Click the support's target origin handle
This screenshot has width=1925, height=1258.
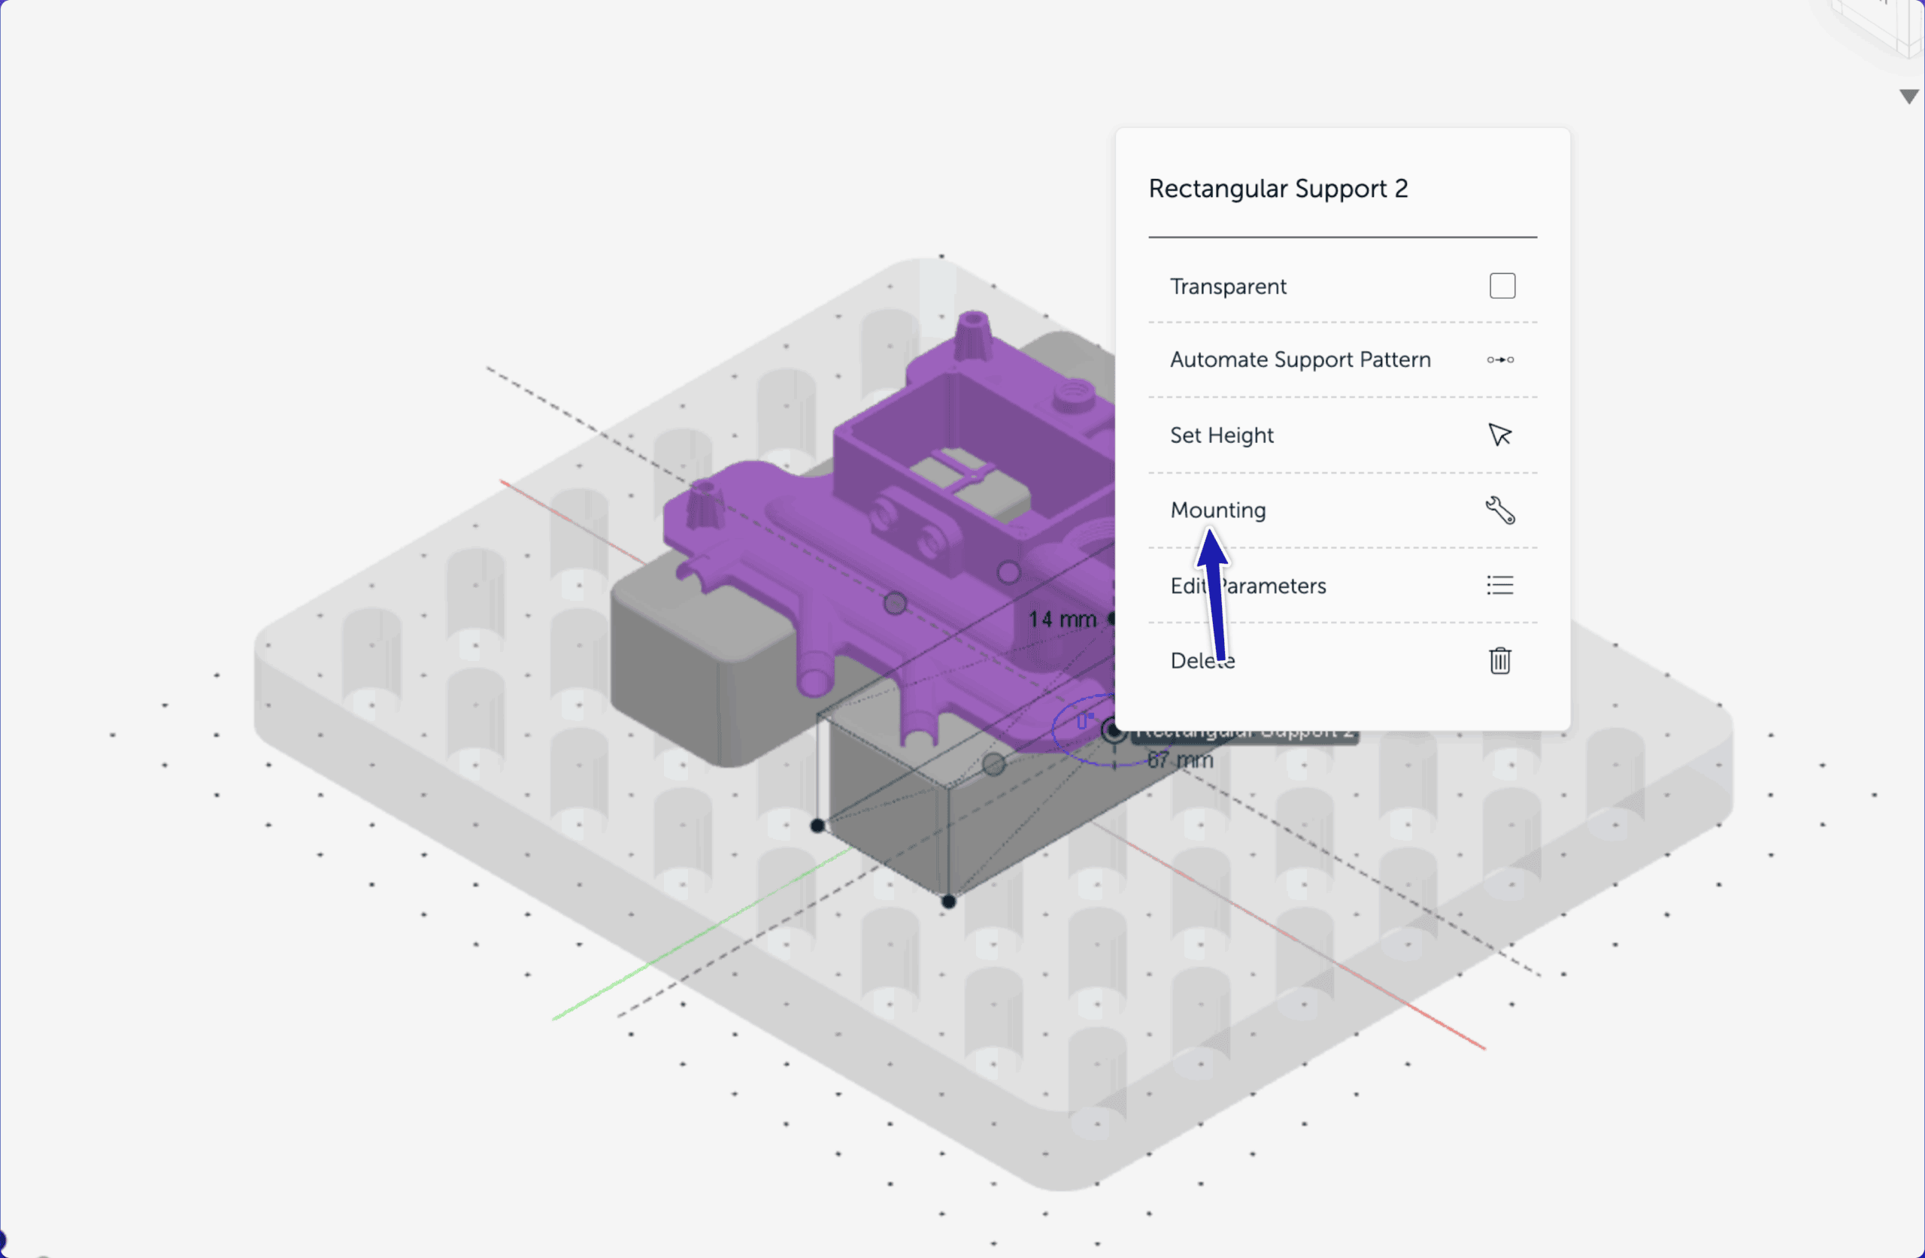[1113, 732]
